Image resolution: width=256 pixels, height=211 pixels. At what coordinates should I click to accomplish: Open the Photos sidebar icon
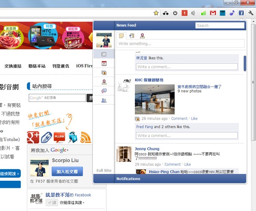(104, 72)
